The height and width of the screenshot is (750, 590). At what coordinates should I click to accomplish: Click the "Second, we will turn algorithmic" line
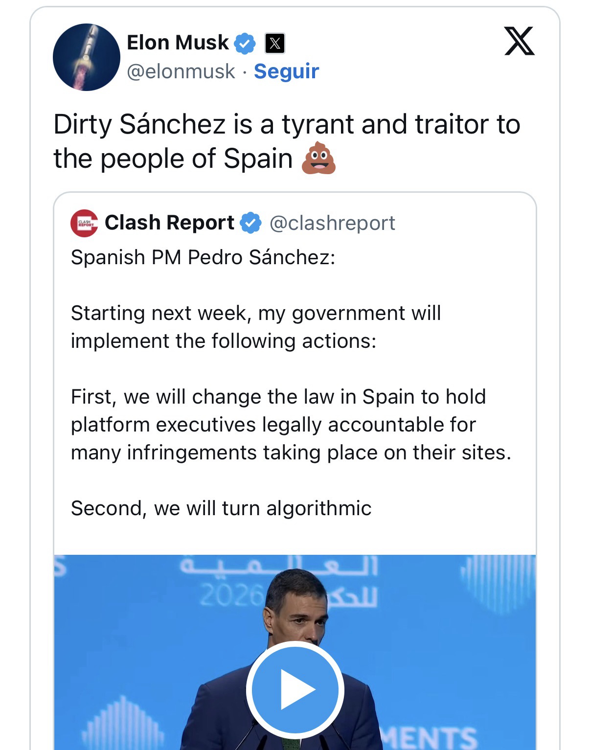pos(221,508)
